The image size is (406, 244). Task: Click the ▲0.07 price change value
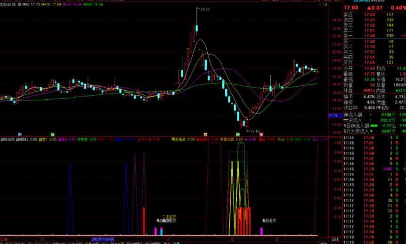point(375,8)
